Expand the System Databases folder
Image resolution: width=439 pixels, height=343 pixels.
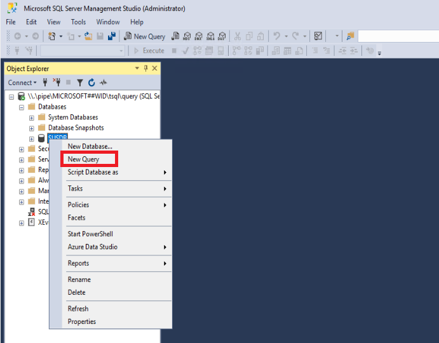pos(32,118)
